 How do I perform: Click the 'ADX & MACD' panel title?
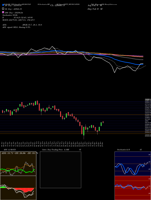10,150
